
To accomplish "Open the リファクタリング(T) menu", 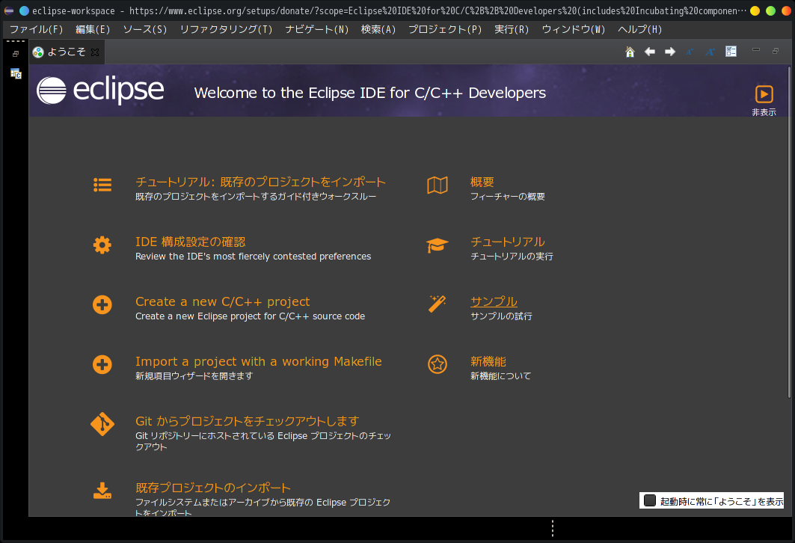I will [x=226, y=29].
